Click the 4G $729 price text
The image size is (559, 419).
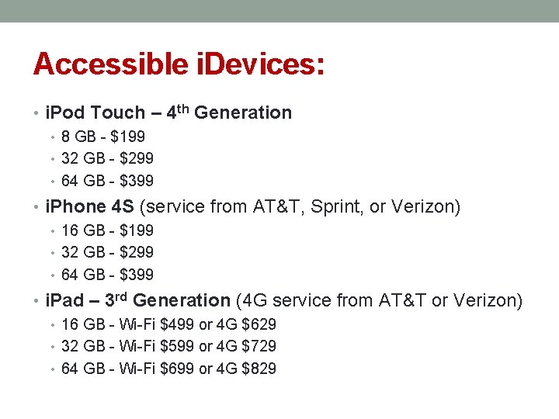[x=246, y=346]
